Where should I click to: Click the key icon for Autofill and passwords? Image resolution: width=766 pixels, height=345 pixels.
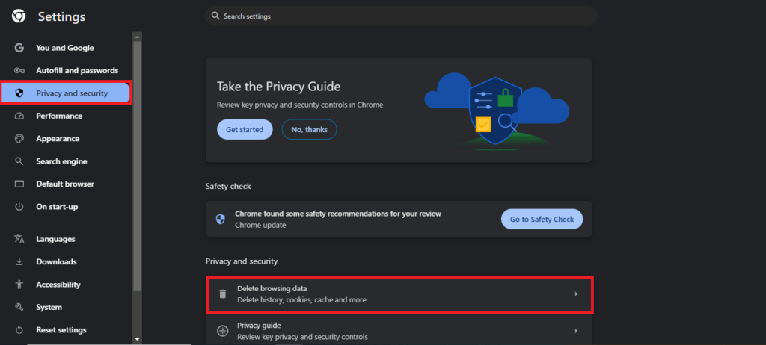click(19, 71)
